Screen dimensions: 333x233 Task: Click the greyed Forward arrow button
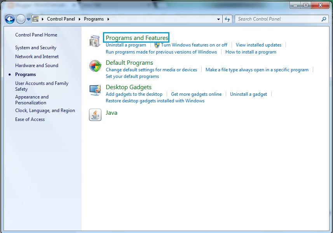coord(21,19)
